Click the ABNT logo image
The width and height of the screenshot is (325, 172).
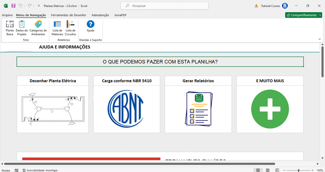pyautogui.click(x=126, y=109)
